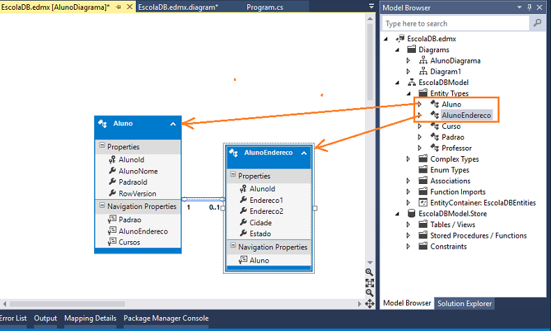Open the document tabs overflow dropdown
This screenshot has width=551, height=331.
tap(371, 6)
